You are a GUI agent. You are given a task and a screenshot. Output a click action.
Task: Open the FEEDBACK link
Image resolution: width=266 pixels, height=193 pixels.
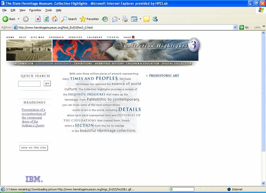[56, 37]
